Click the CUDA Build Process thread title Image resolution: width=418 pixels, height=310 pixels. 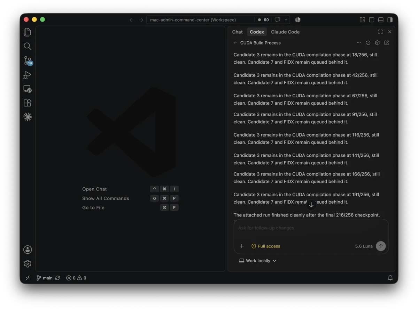click(260, 43)
